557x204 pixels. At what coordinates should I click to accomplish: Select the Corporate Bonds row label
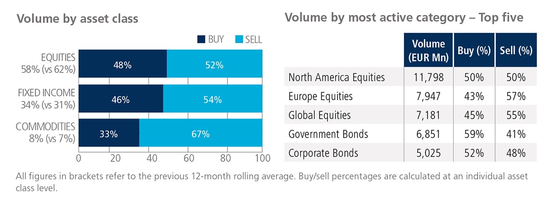323,153
